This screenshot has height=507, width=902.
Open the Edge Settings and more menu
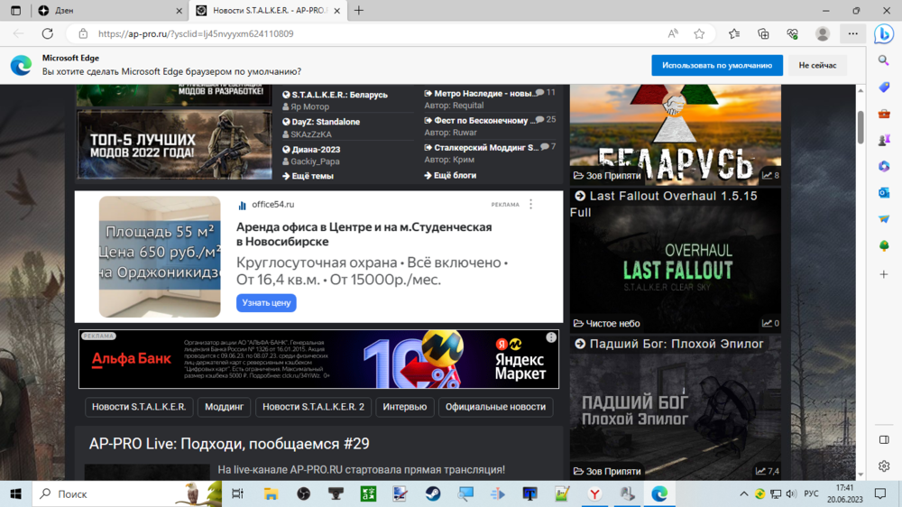coord(852,33)
